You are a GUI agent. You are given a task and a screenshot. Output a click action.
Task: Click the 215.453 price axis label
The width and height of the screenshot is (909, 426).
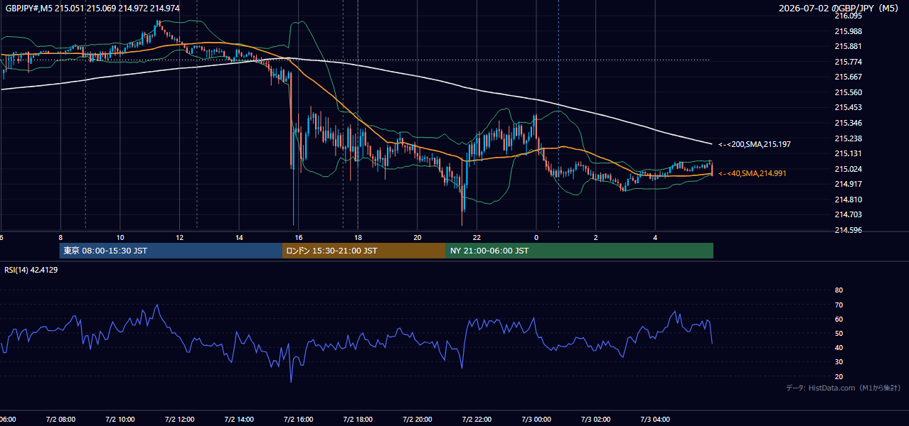pyautogui.click(x=848, y=108)
